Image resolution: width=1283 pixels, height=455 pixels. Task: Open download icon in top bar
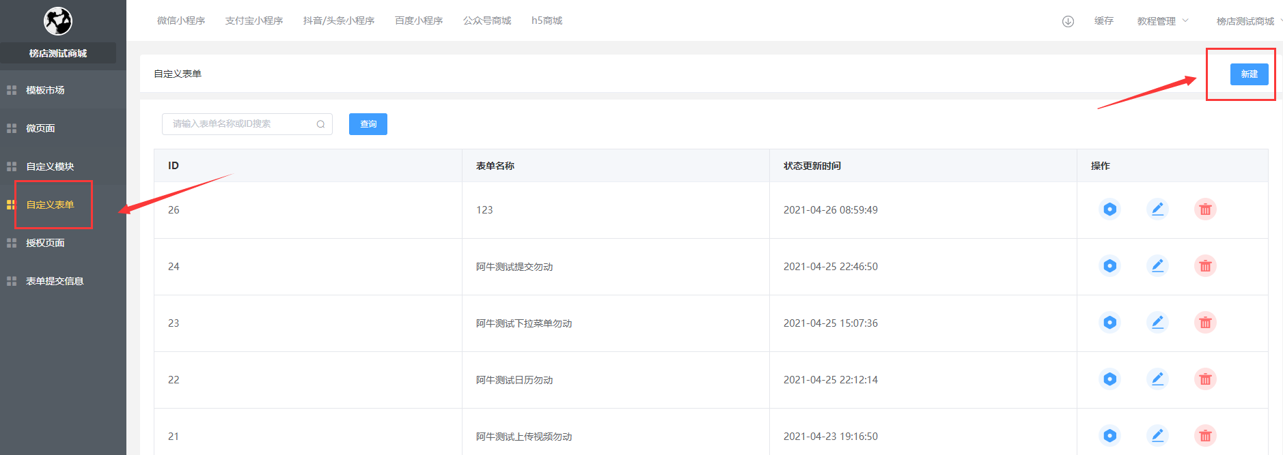click(x=1068, y=21)
